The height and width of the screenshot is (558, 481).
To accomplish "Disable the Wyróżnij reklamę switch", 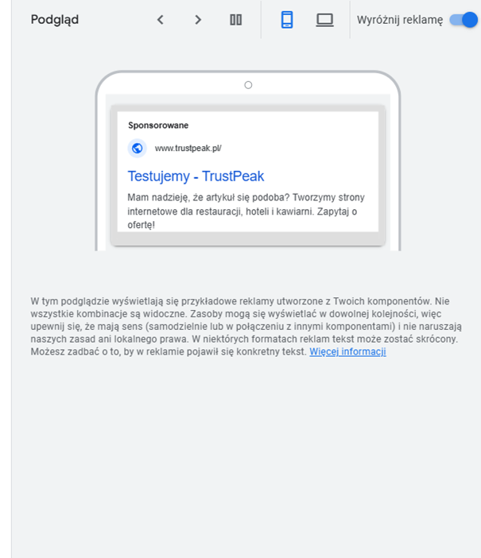I will click(x=464, y=20).
